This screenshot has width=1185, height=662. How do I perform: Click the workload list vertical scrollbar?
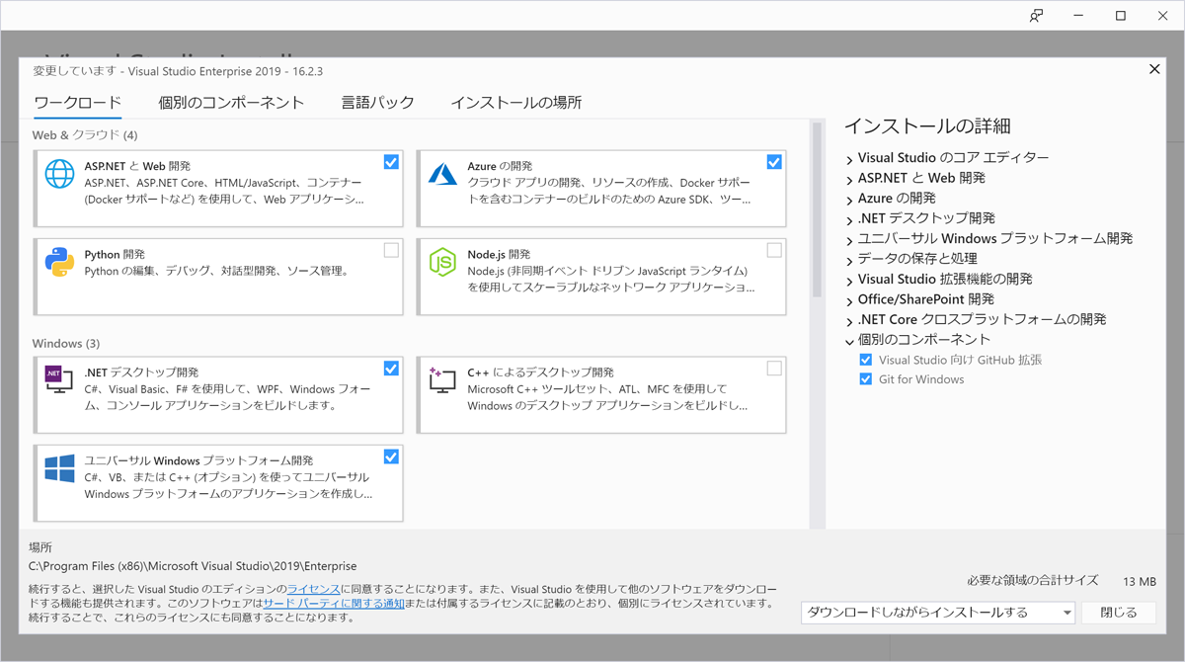coord(817,210)
